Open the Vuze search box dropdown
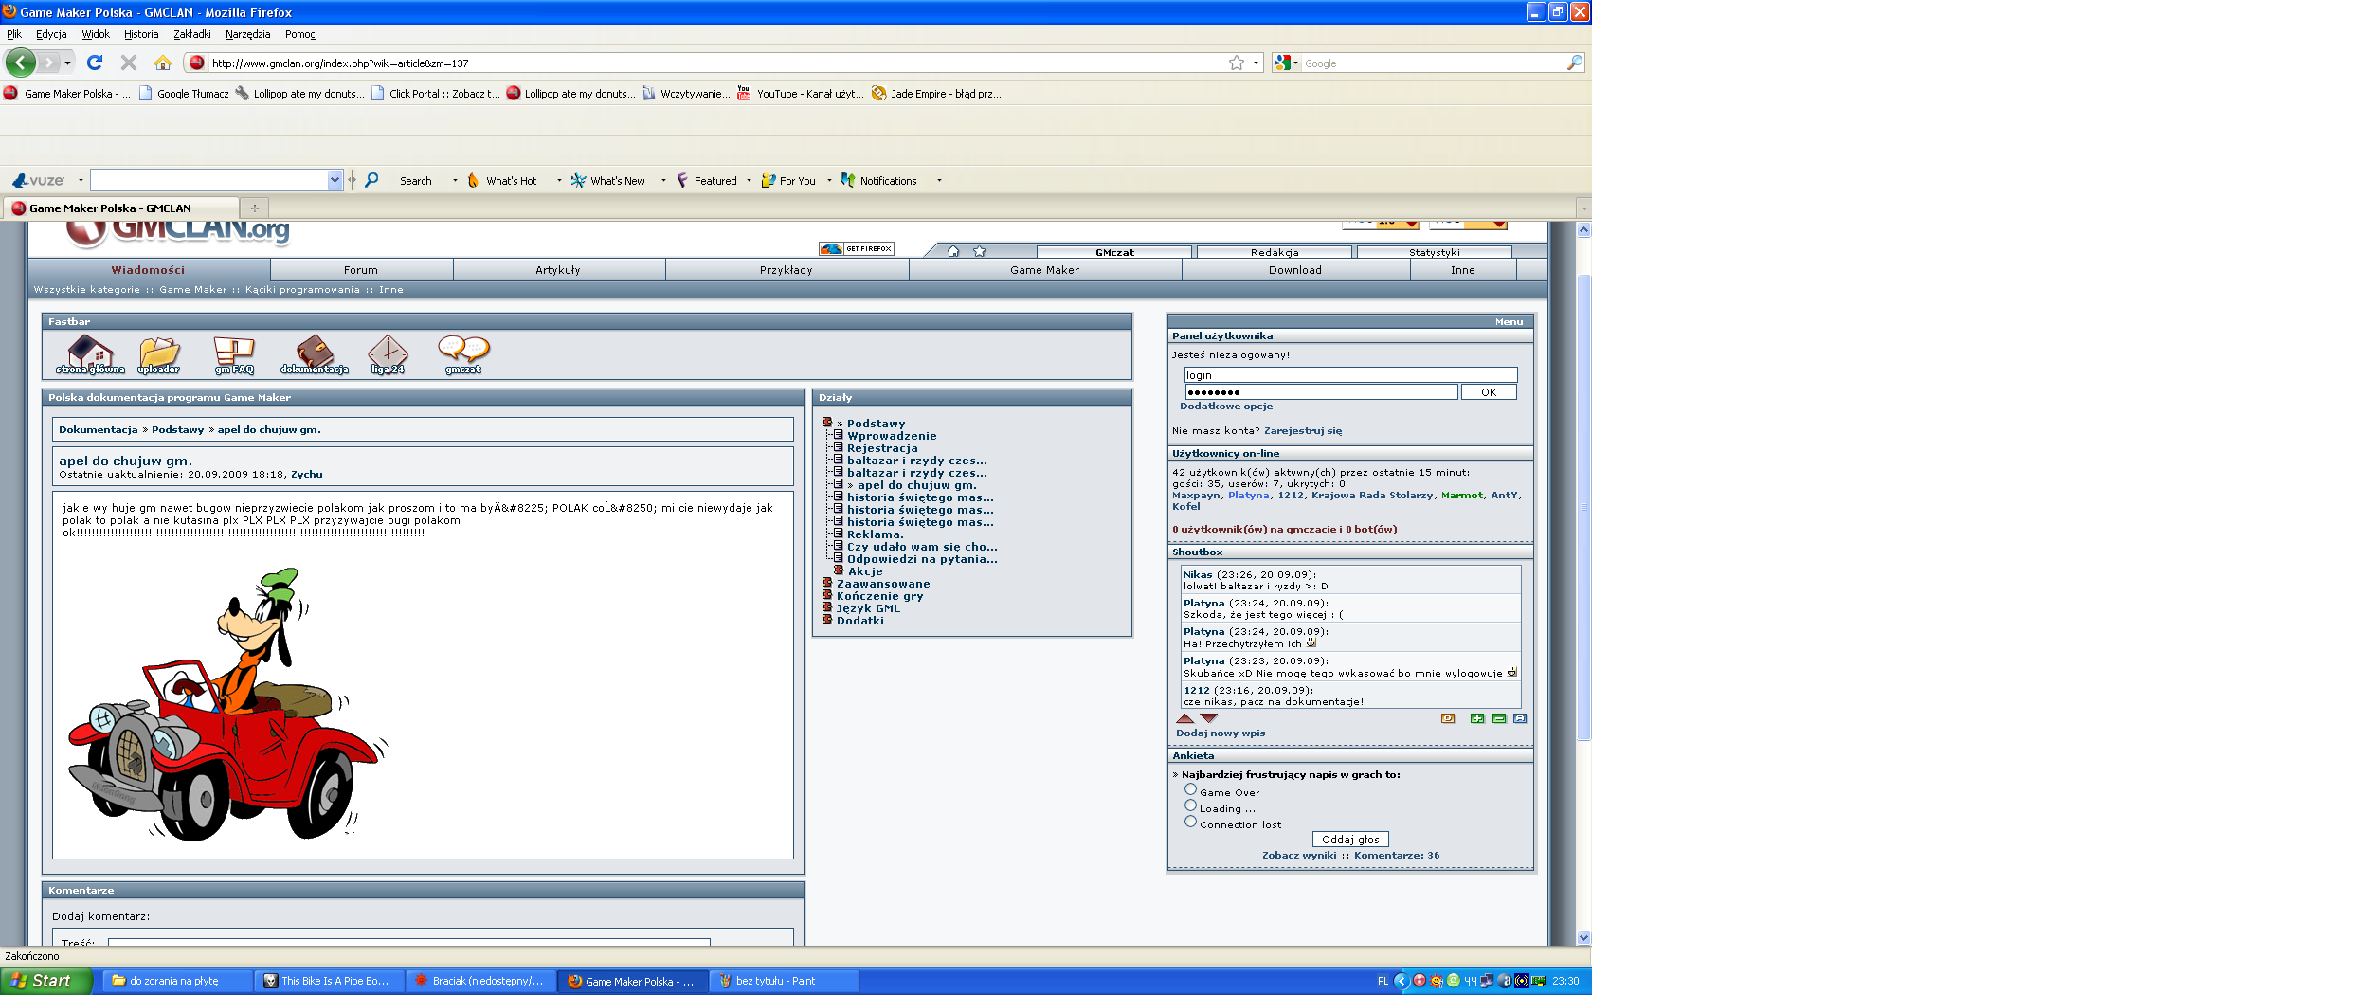The width and height of the screenshot is (2369, 995). (x=335, y=180)
